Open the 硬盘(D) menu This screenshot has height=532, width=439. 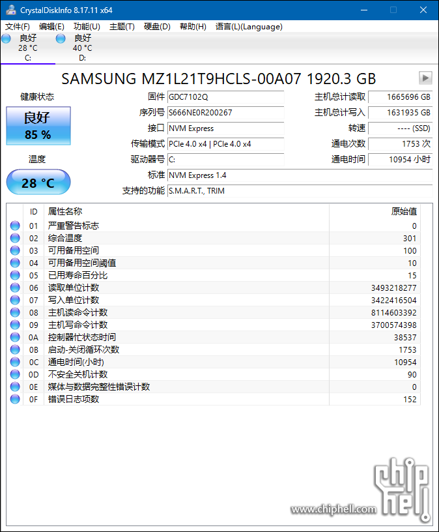157,27
